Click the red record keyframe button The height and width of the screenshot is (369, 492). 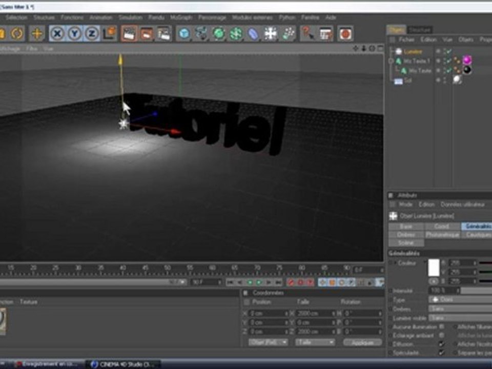click(x=291, y=282)
